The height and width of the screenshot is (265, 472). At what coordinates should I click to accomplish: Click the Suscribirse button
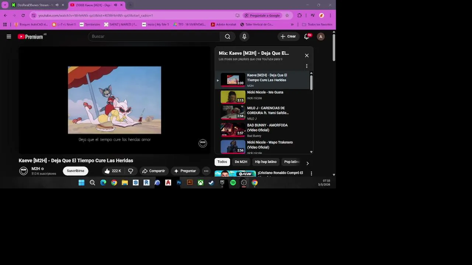point(76,171)
